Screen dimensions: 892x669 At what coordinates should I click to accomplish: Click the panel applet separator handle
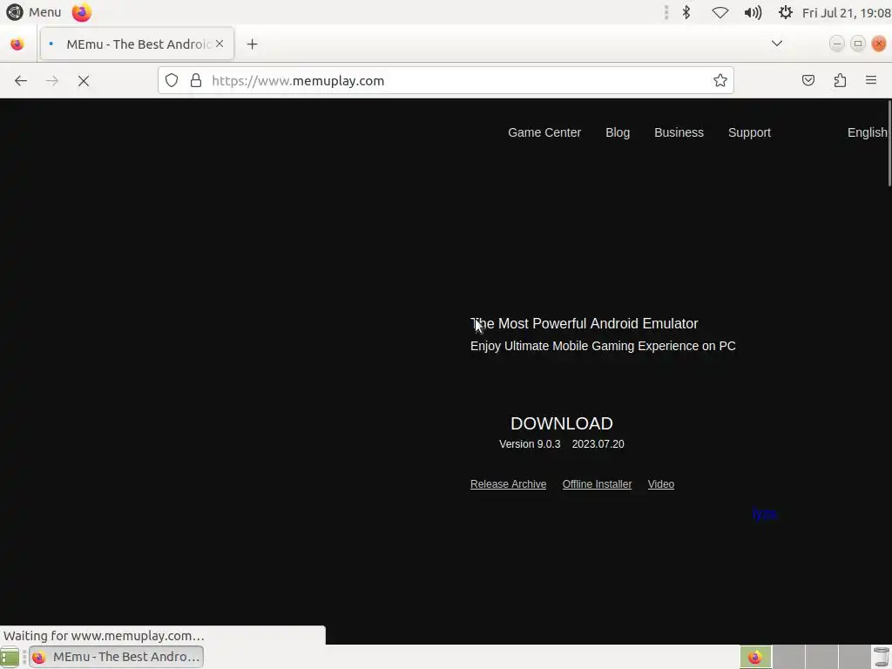click(x=666, y=12)
